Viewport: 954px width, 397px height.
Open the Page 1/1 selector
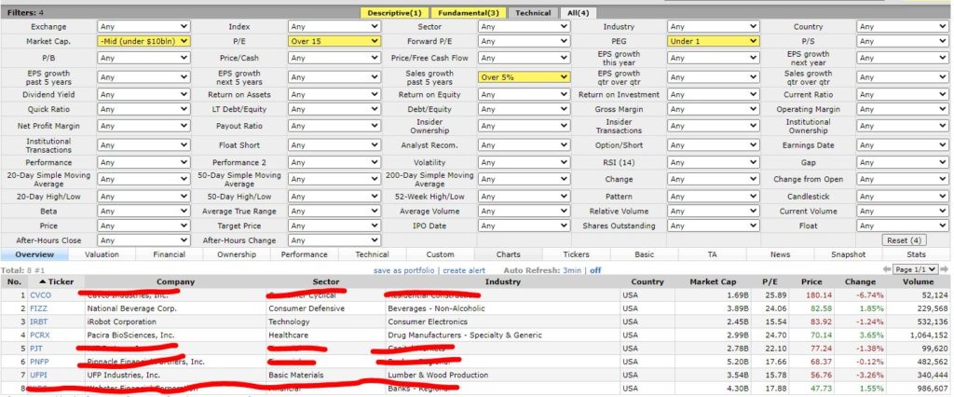pos(915,269)
